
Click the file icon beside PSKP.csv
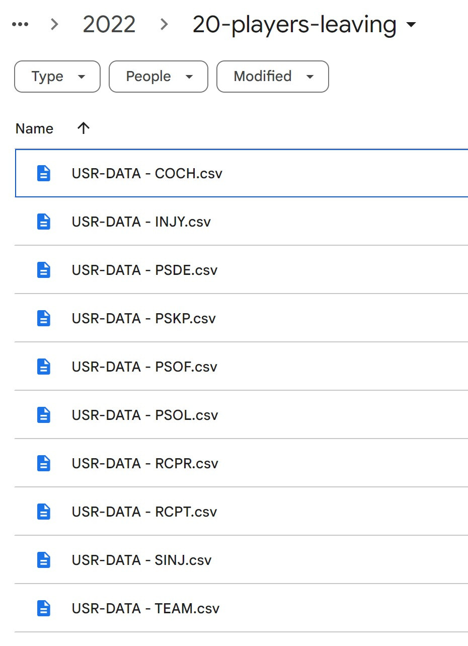tap(44, 319)
